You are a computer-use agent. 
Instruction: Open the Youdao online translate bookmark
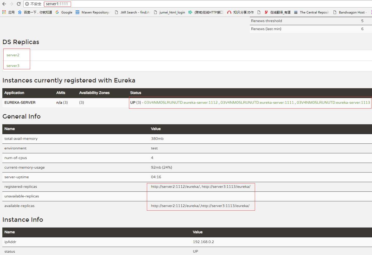click(277, 12)
